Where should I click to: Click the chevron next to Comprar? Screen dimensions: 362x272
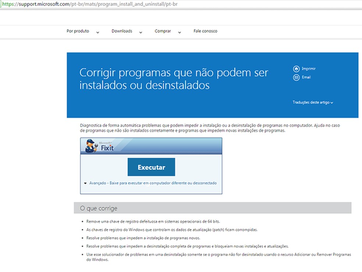[179, 32]
